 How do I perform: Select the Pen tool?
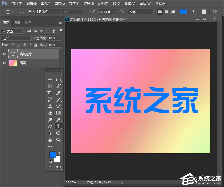(50, 126)
